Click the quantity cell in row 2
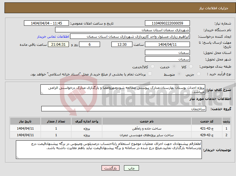The image size is (236, 176). 56,135
